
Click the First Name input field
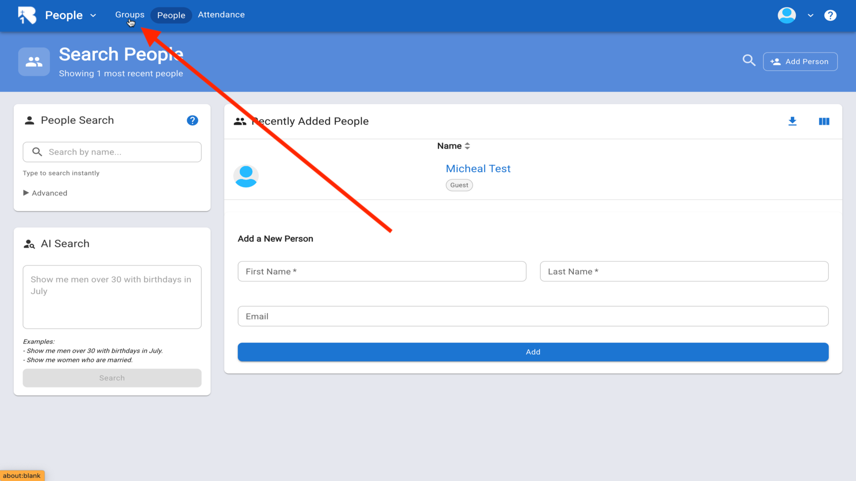382,271
